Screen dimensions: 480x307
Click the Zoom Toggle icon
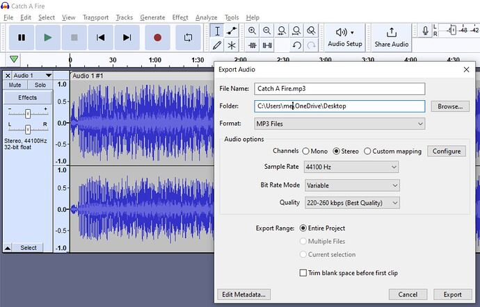click(311, 31)
